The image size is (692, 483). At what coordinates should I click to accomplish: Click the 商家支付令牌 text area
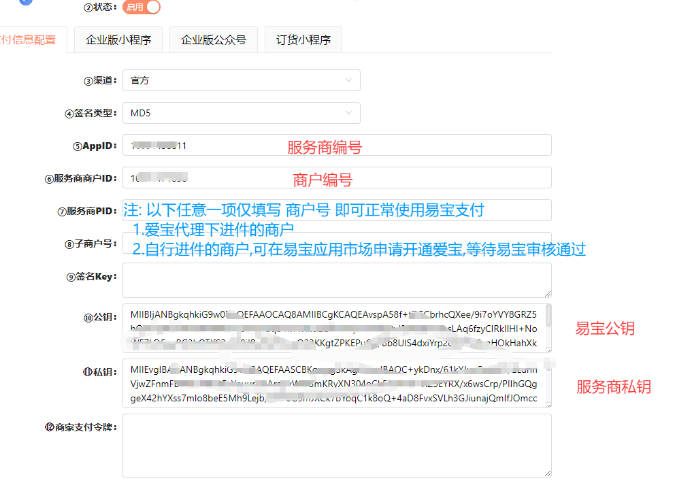[x=336, y=445]
